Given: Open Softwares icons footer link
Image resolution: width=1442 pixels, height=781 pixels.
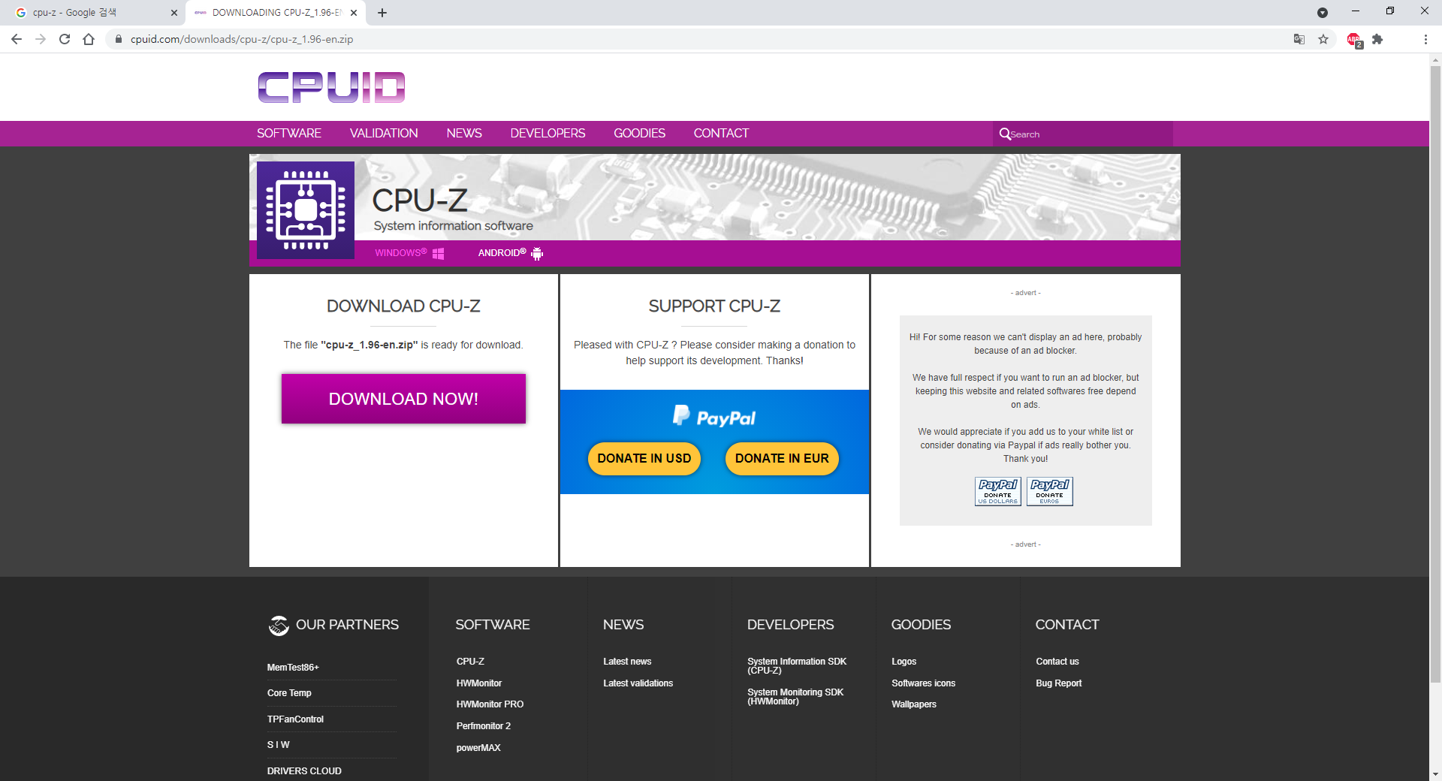Looking at the screenshot, I should pyautogui.click(x=923, y=683).
